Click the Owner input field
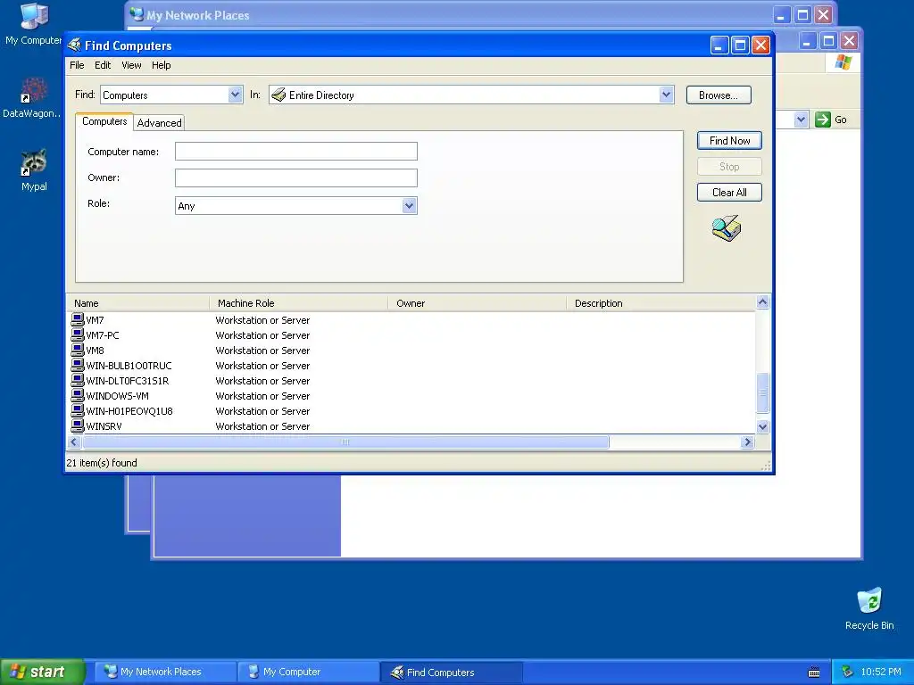 [x=296, y=177]
